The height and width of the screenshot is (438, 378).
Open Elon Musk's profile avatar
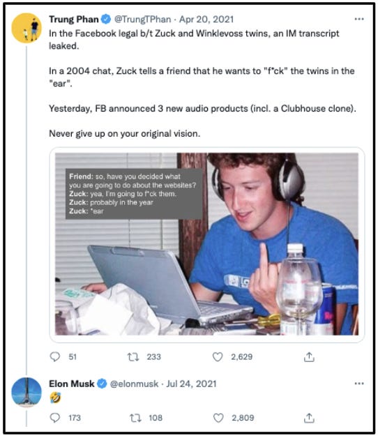[27, 393]
